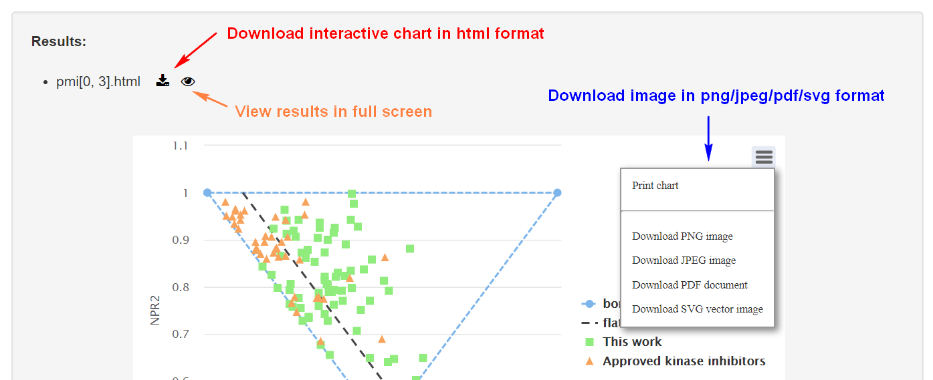Screen dimensions: 933x380
Task: Click the download HTML chart icon
Action: (163, 81)
